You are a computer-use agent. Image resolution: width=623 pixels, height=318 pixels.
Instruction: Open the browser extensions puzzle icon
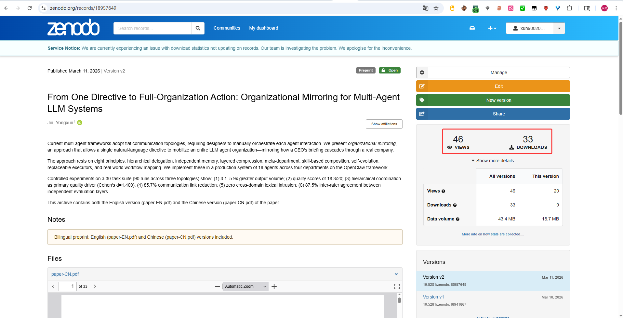[x=569, y=8]
